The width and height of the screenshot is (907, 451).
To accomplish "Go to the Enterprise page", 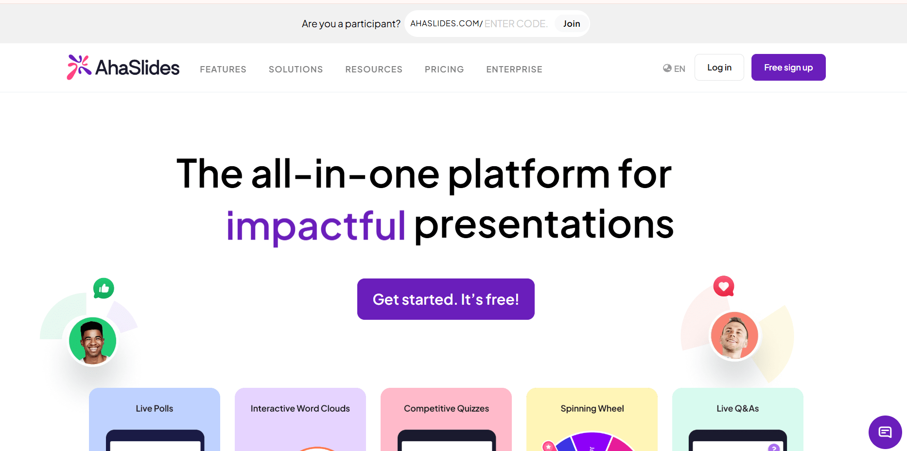I will (514, 69).
